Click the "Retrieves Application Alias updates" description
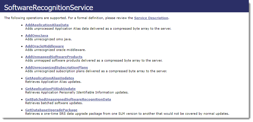253x122 pixels. [53, 82]
